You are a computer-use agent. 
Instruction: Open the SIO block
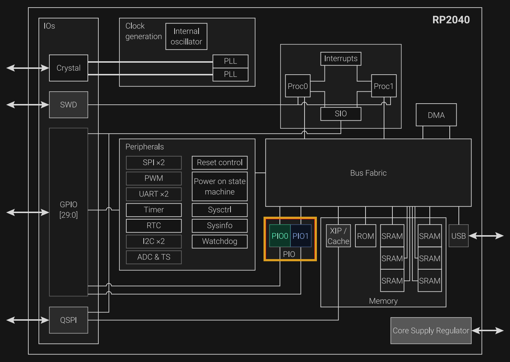tap(340, 114)
